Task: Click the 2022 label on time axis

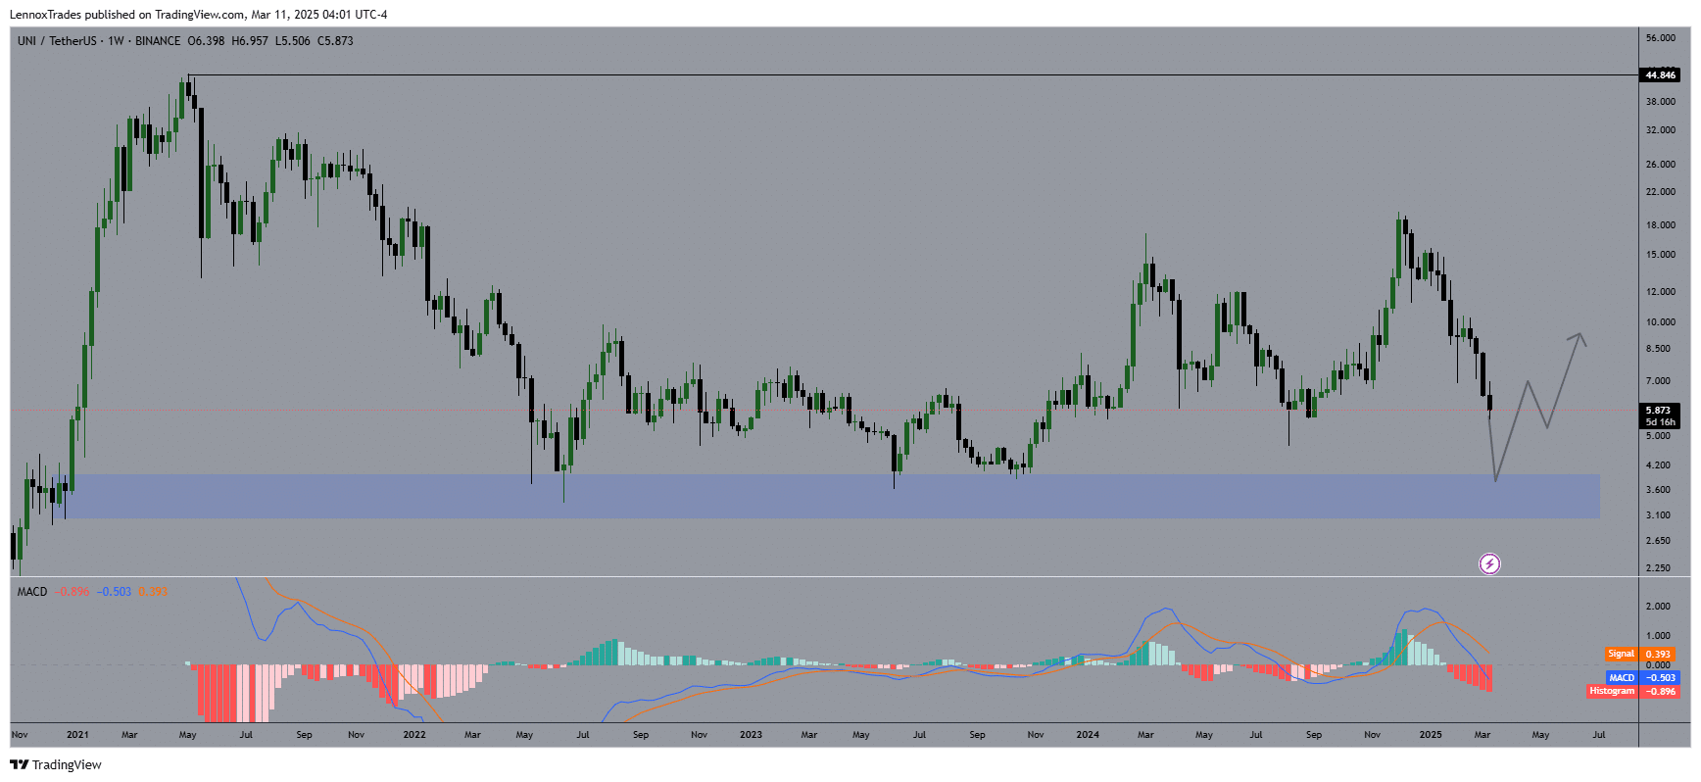Action: coord(414,735)
